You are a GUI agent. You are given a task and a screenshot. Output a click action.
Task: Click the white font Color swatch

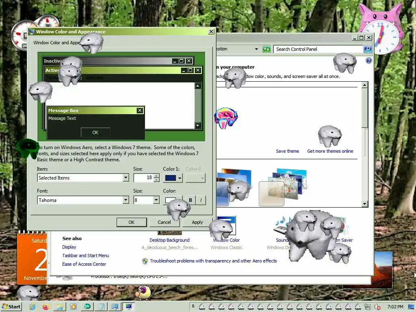[x=170, y=200]
